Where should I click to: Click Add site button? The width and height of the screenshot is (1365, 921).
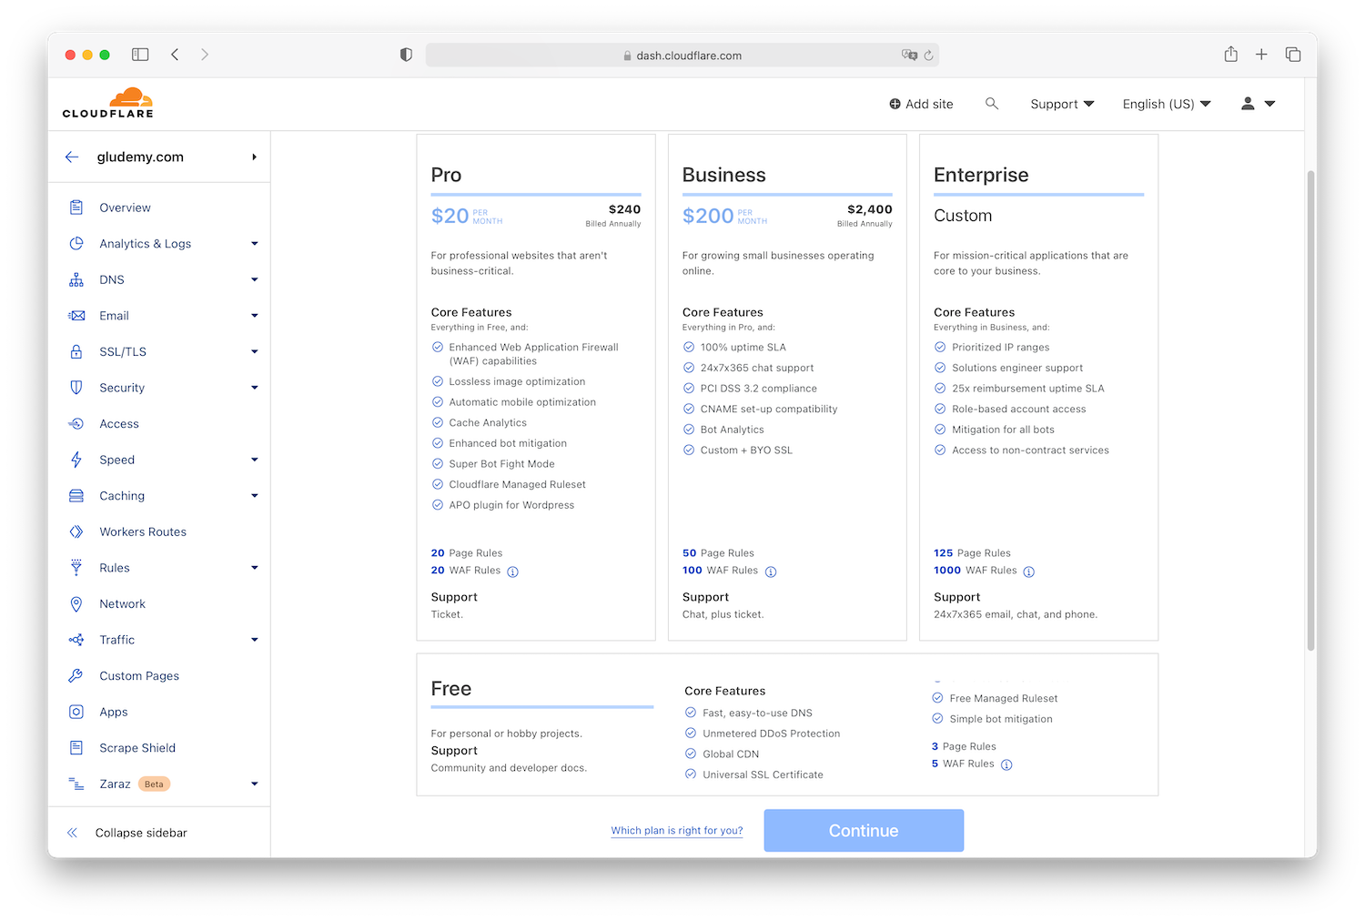pyautogui.click(x=921, y=104)
